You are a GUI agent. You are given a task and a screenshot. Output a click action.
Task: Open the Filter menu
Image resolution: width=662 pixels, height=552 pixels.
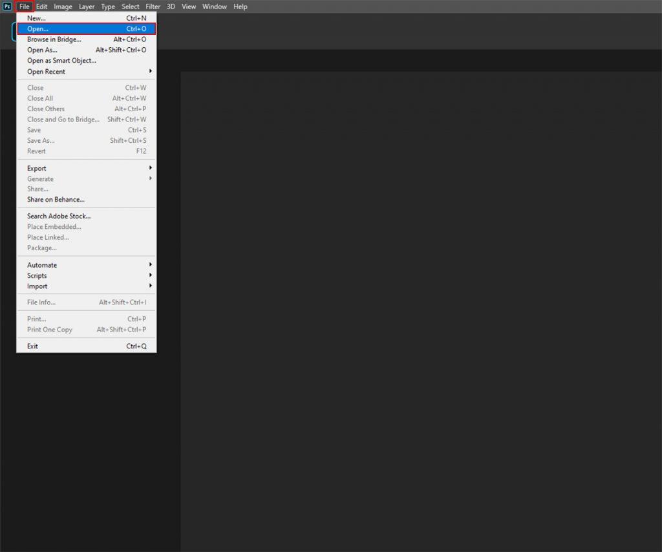tap(153, 6)
